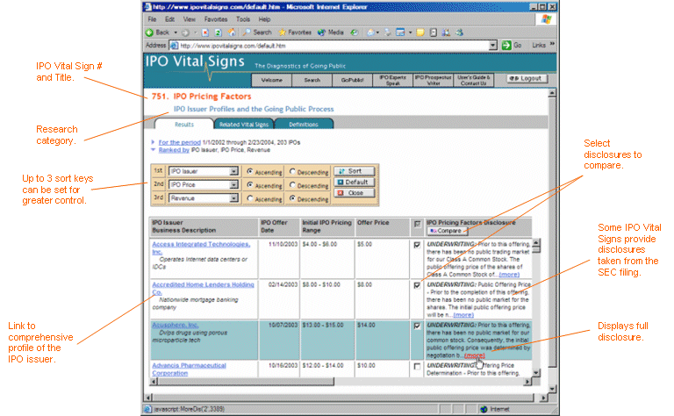
Task: Click the Go arrow button
Action: click(x=512, y=45)
